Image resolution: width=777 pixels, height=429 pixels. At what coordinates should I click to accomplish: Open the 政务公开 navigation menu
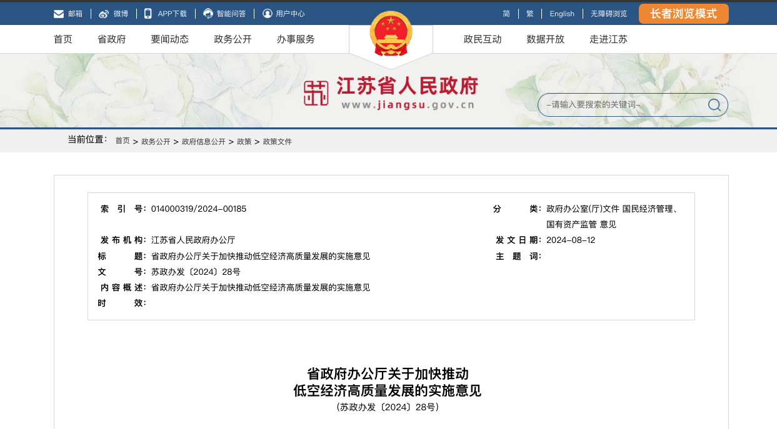(x=233, y=39)
